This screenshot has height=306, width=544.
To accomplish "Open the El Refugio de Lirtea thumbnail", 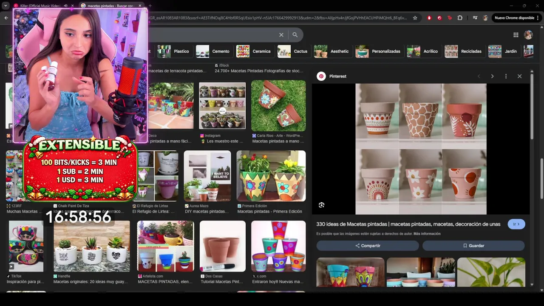I will [158, 176].
